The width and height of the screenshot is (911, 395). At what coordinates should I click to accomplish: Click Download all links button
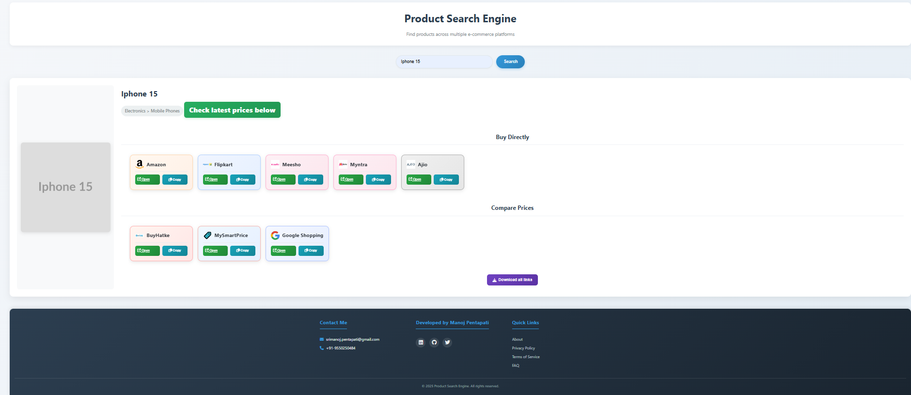pos(512,280)
